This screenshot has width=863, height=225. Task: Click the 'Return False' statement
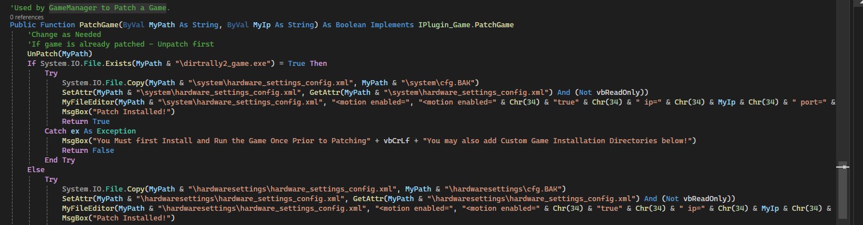coord(88,151)
